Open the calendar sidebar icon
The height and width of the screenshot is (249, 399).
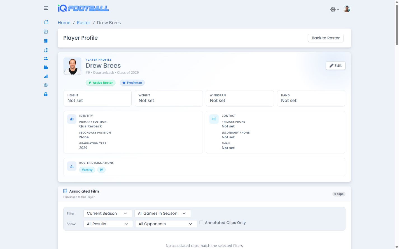tap(46, 41)
